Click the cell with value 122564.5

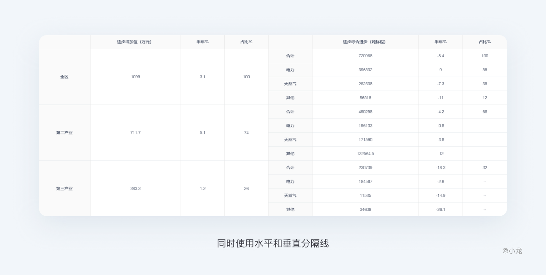(365, 153)
